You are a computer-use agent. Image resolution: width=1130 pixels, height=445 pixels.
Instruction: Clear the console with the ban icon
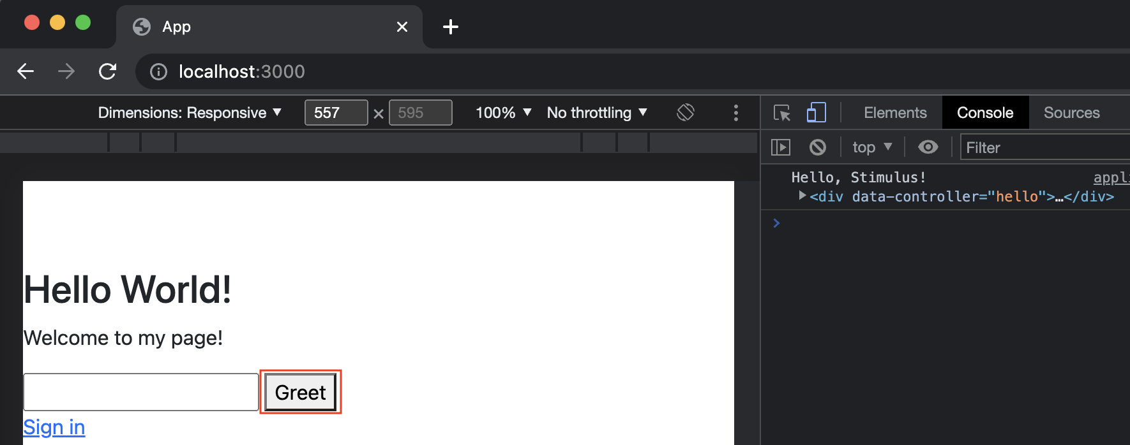click(817, 147)
